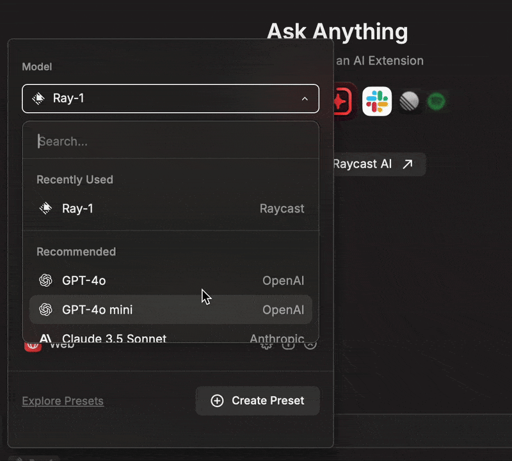Click the OpenAI provider label for GPT-4o

(283, 280)
